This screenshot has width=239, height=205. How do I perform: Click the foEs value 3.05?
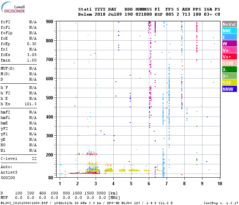coord(32,55)
